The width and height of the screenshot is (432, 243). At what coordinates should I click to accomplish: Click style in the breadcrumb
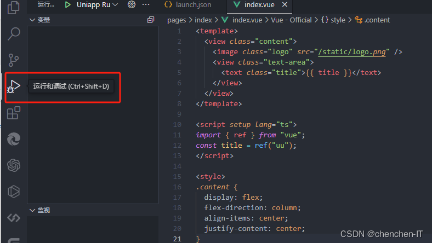338,20
